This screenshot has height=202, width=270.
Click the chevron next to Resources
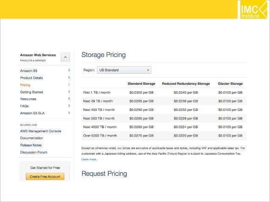69,99
